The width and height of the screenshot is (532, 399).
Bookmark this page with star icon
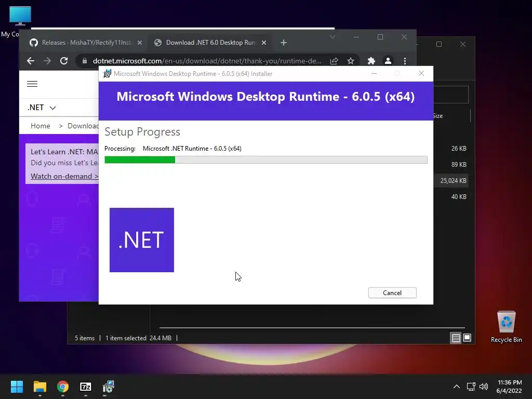click(351, 61)
